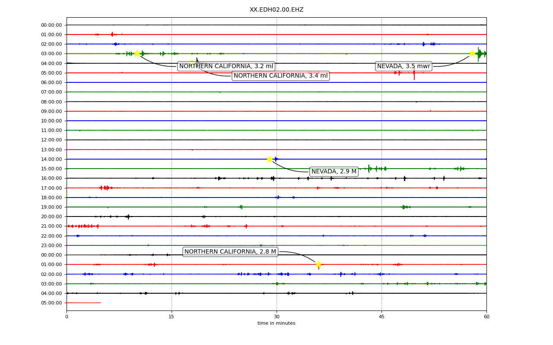The height and width of the screenshot is (345, 553).
Task: Click the 14:00:00 trace time label
Action: [x=51, y=159]
